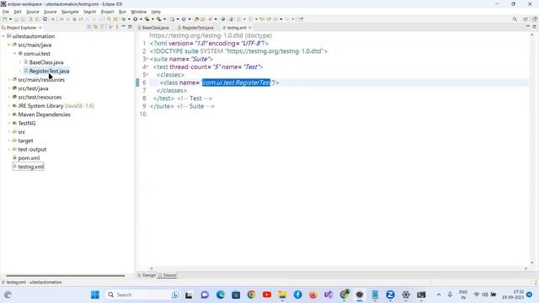The image size is (539, 303).
Task: Open the File menu
Action: [x=6, y=12]
